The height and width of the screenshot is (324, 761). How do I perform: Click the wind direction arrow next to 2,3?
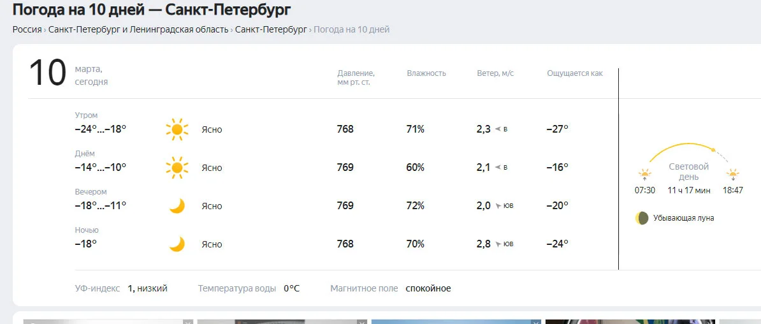(x=498, y=129)
